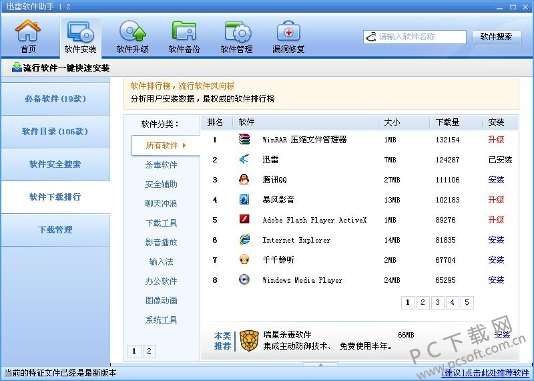Viewport: 534px width, 381px height.
Task: Click the 瑞星杀毒软件 lion shield icon
Action: [x=249, y=340]
